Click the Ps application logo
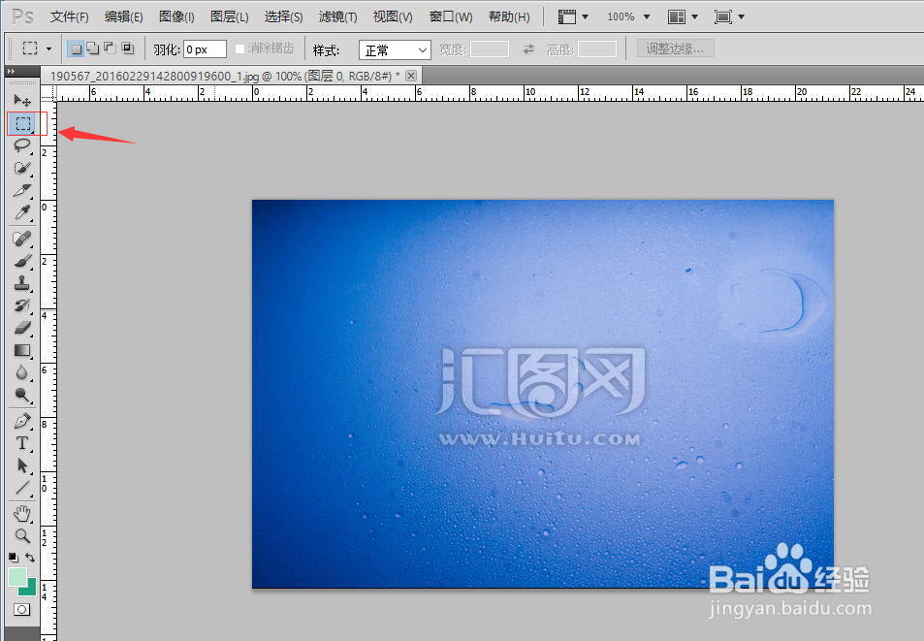924x641 pixels. [x=22, y=16]
